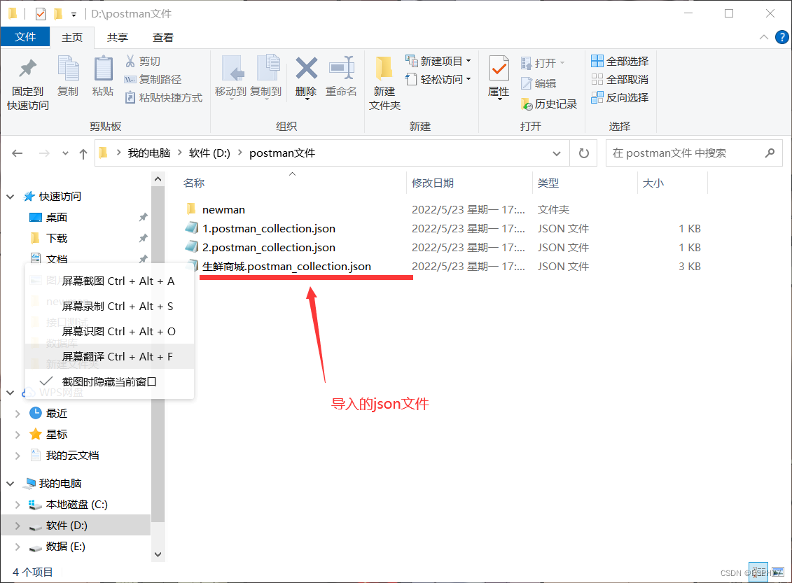Click the Pin to Quick Access icon
This screenshot has width=792, height=583.
(28, 69)
